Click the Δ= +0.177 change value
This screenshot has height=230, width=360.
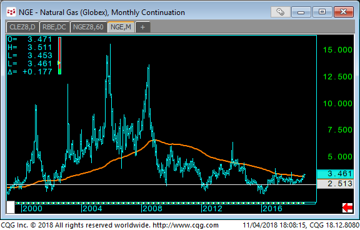pos(30,72)
